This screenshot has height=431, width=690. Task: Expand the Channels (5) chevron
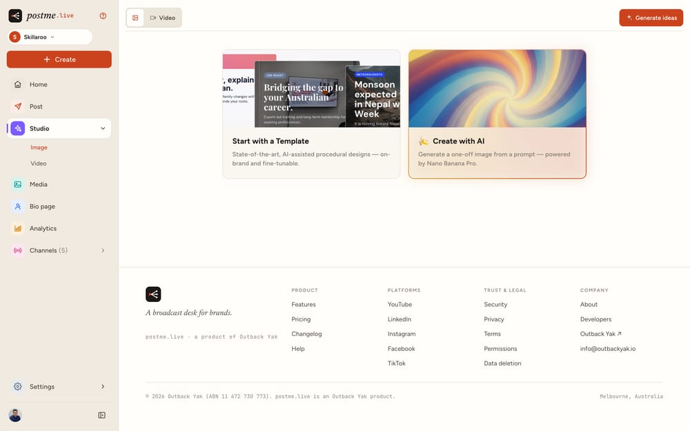coord(103,250)
